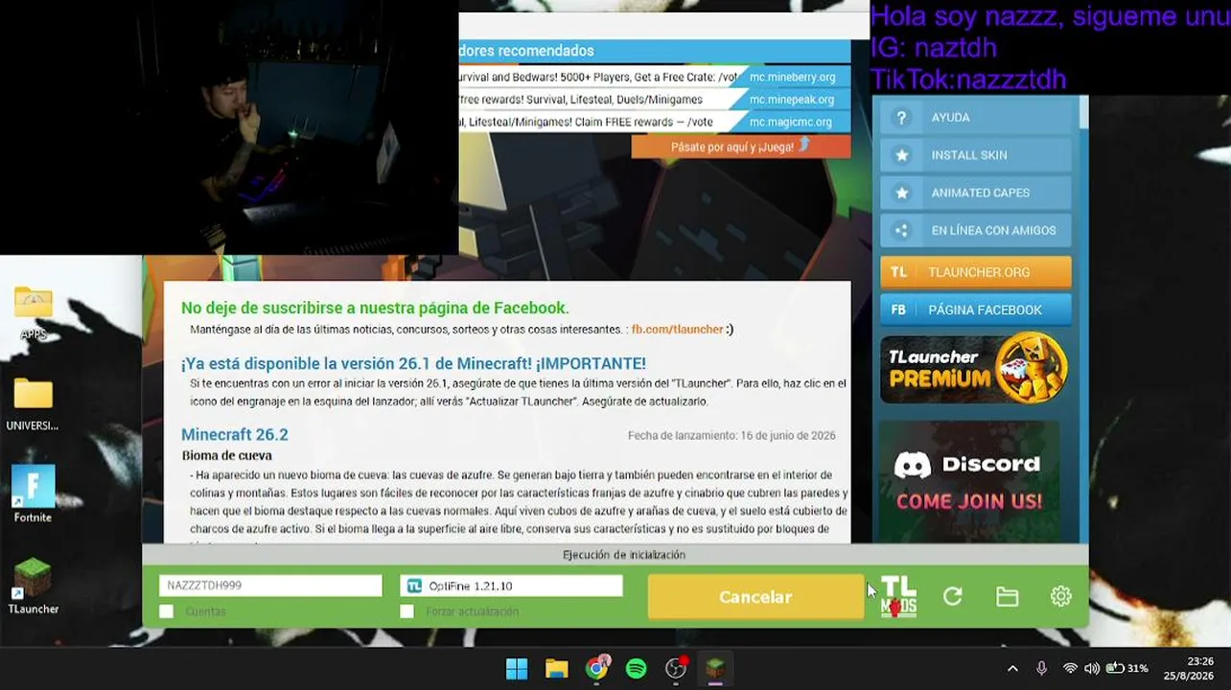Click the question mark icon beside AYUDA

900,118
